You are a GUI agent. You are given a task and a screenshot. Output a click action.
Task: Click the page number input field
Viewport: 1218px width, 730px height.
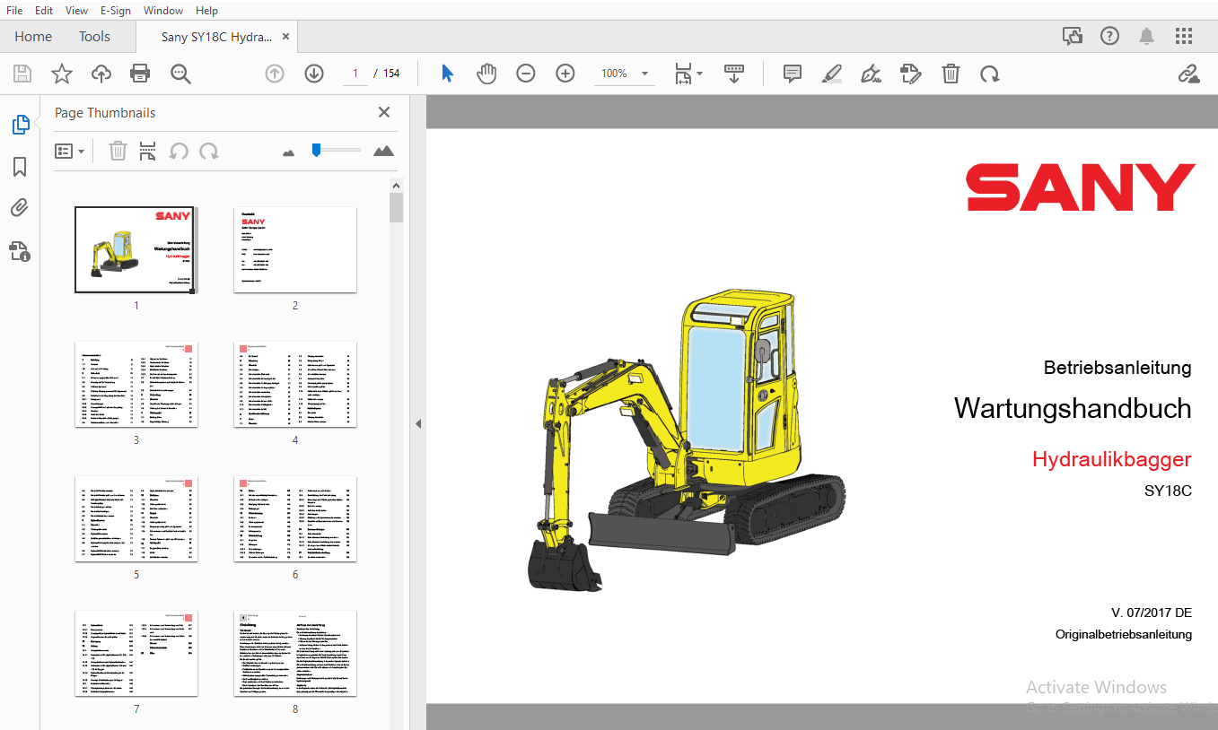pos(355,74)
